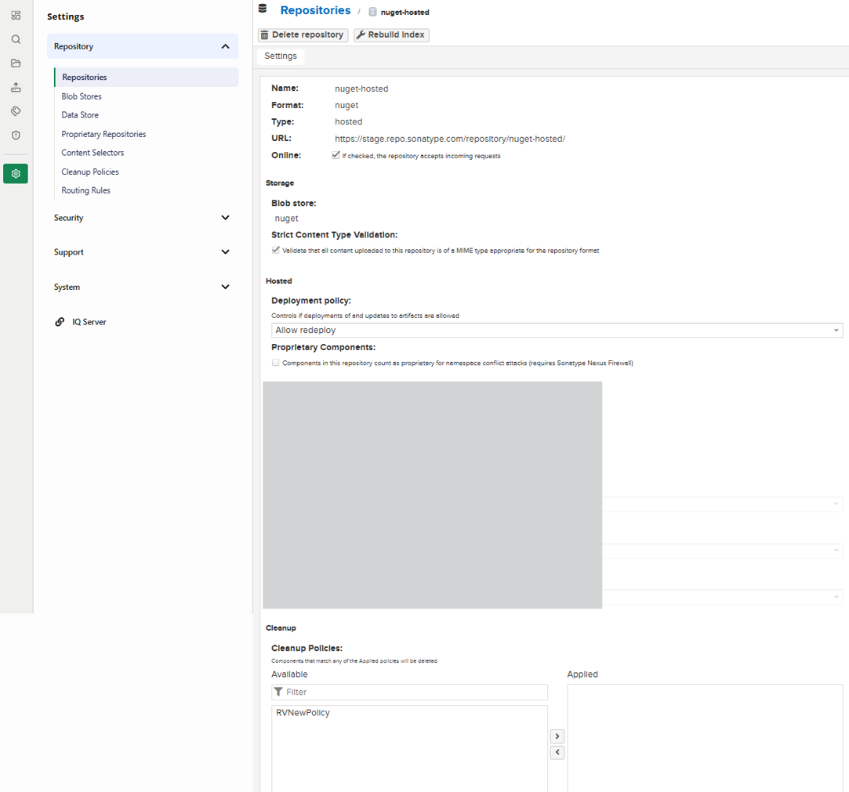Expand the Security section
The image size is (849, 792).
pyautogui.click(x=143, y=218)
